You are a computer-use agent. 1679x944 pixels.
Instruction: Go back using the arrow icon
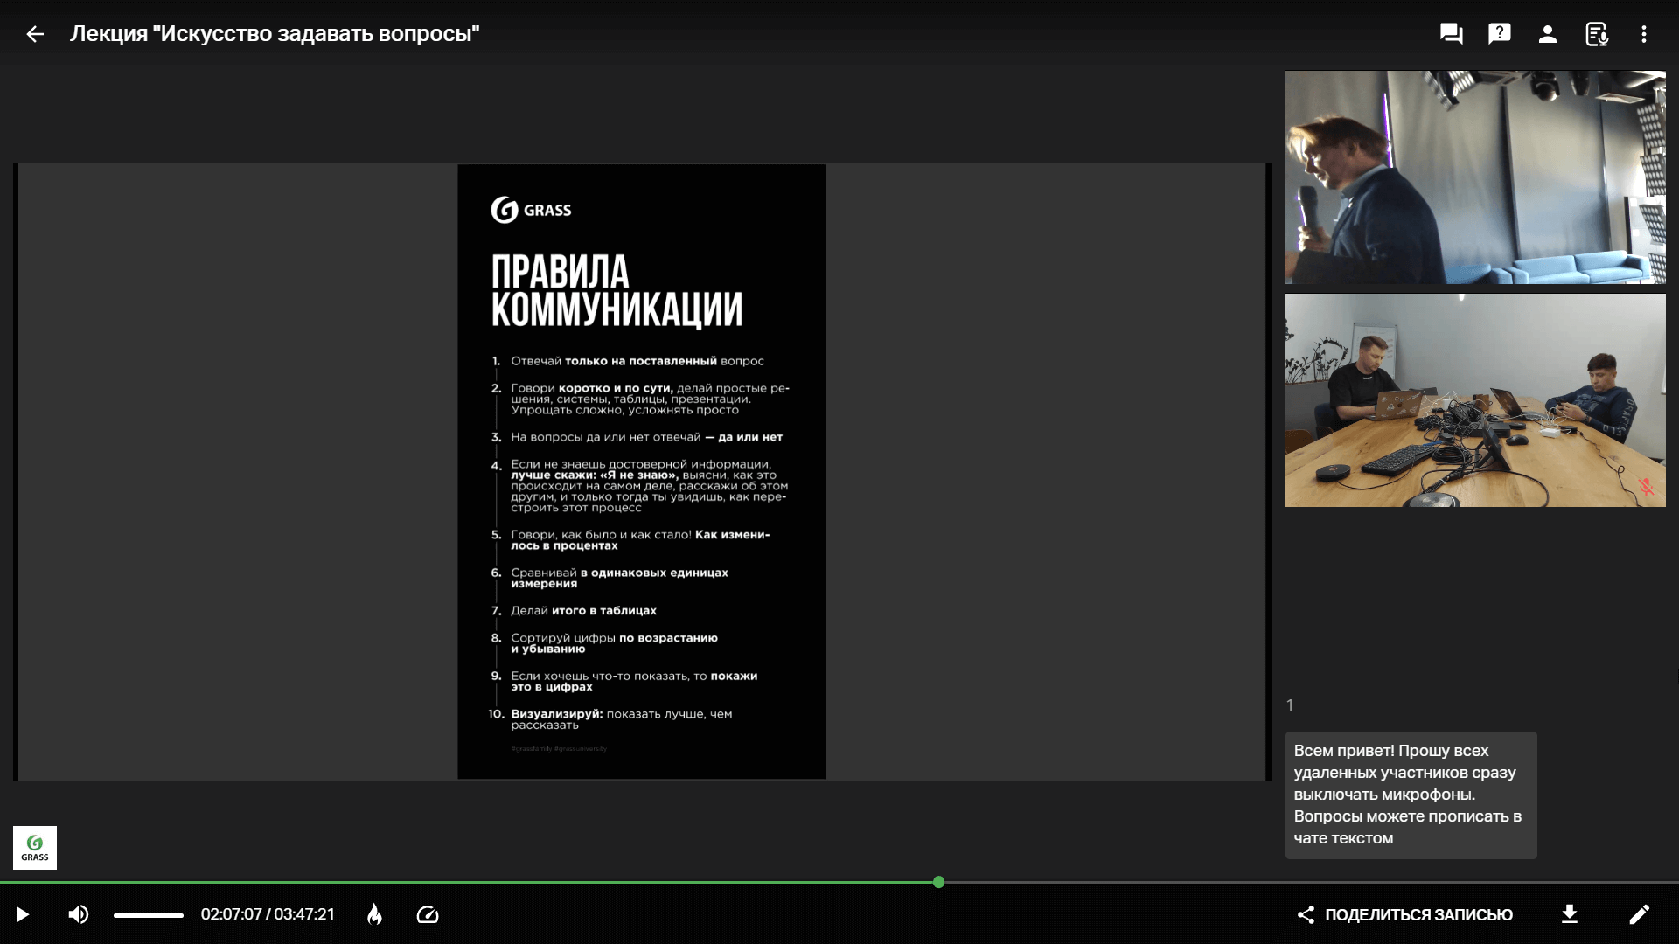pyautogui.click(x=35, y=34)
